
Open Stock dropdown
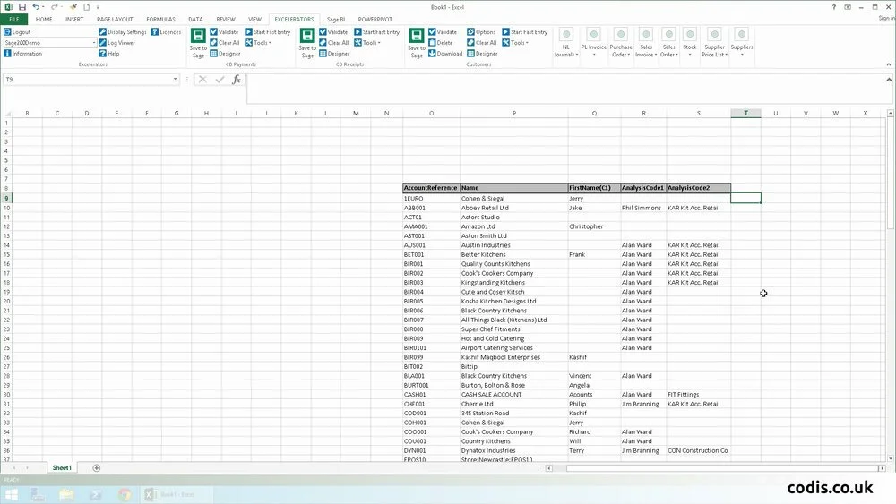(x=690, y=43)
